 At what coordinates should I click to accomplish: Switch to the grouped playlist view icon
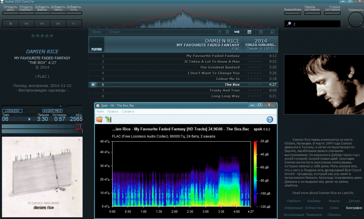click(249, 32)
